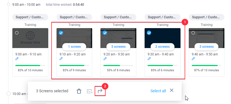Open the 1 screen badge
Viewport: 231px width, 104px height.
coord(74,47)
